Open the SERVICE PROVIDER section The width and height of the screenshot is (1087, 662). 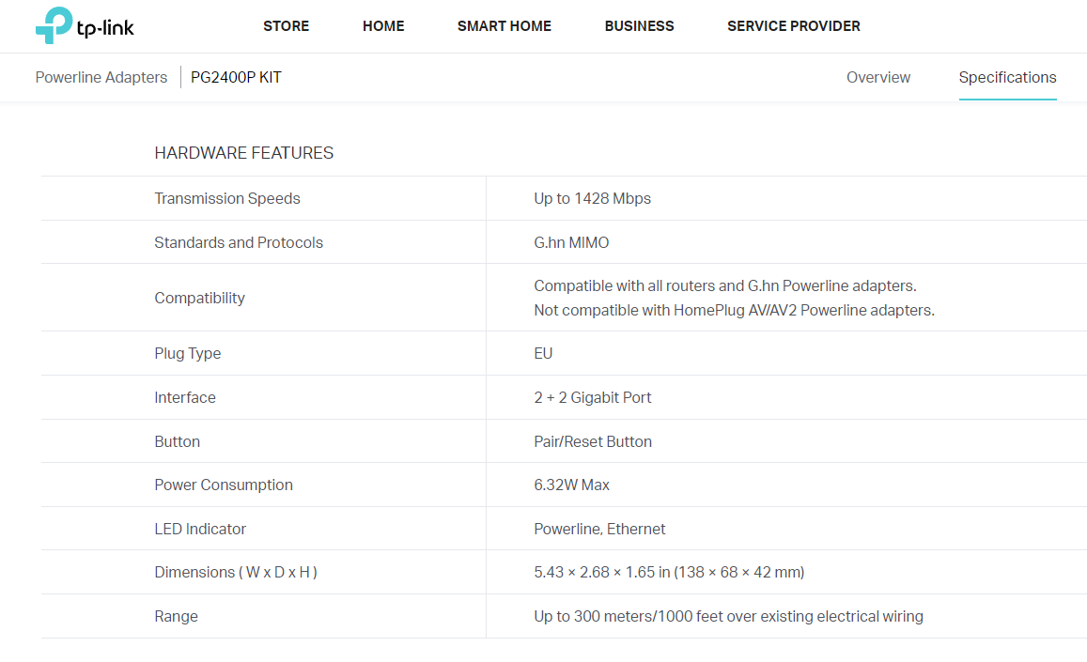793,26
